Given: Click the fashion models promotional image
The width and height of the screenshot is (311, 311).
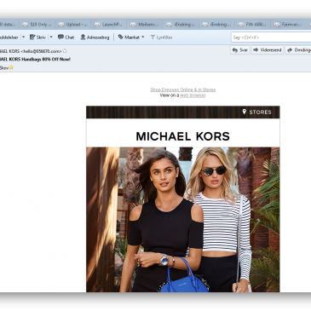Looking at the screenshot, I should coord(183,220).
